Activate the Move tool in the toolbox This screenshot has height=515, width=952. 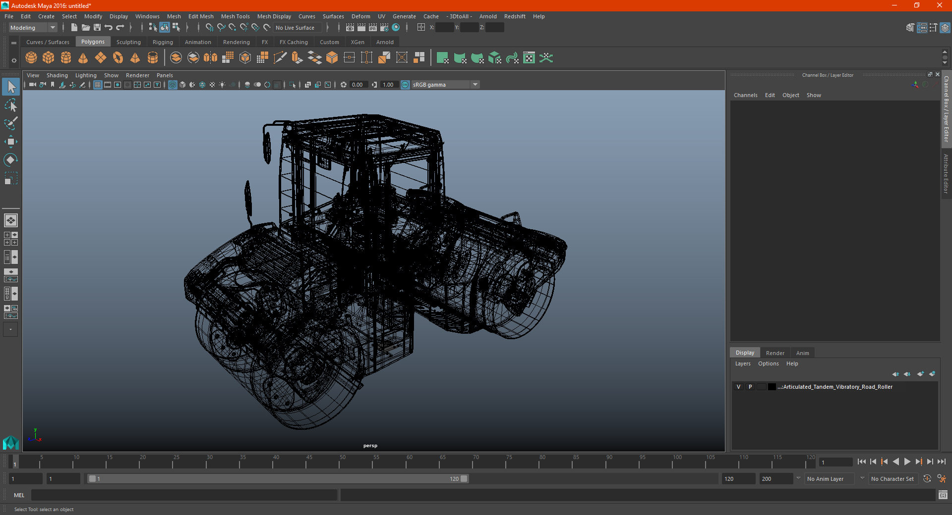point(10,142)
